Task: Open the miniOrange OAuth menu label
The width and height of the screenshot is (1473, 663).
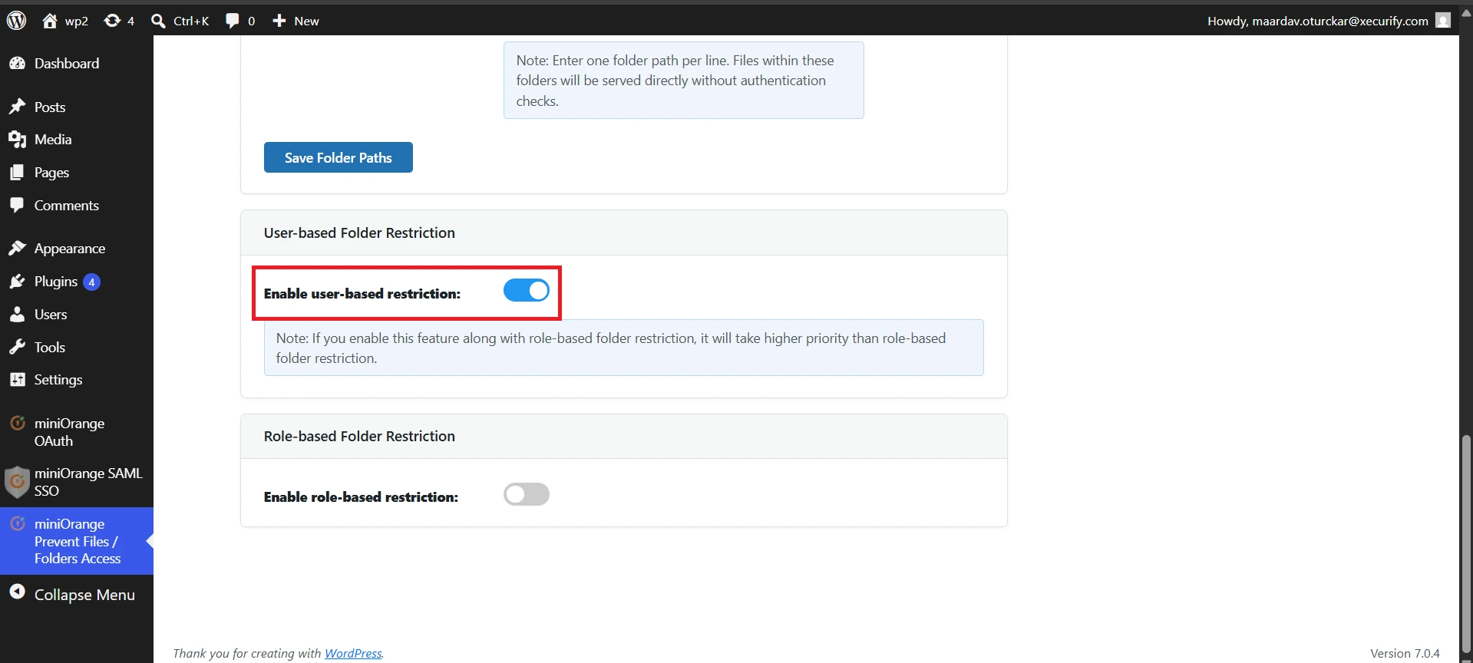Action: coord(69,432)
